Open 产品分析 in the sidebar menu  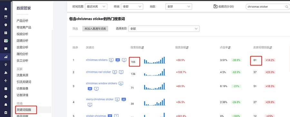click(22, 21)
